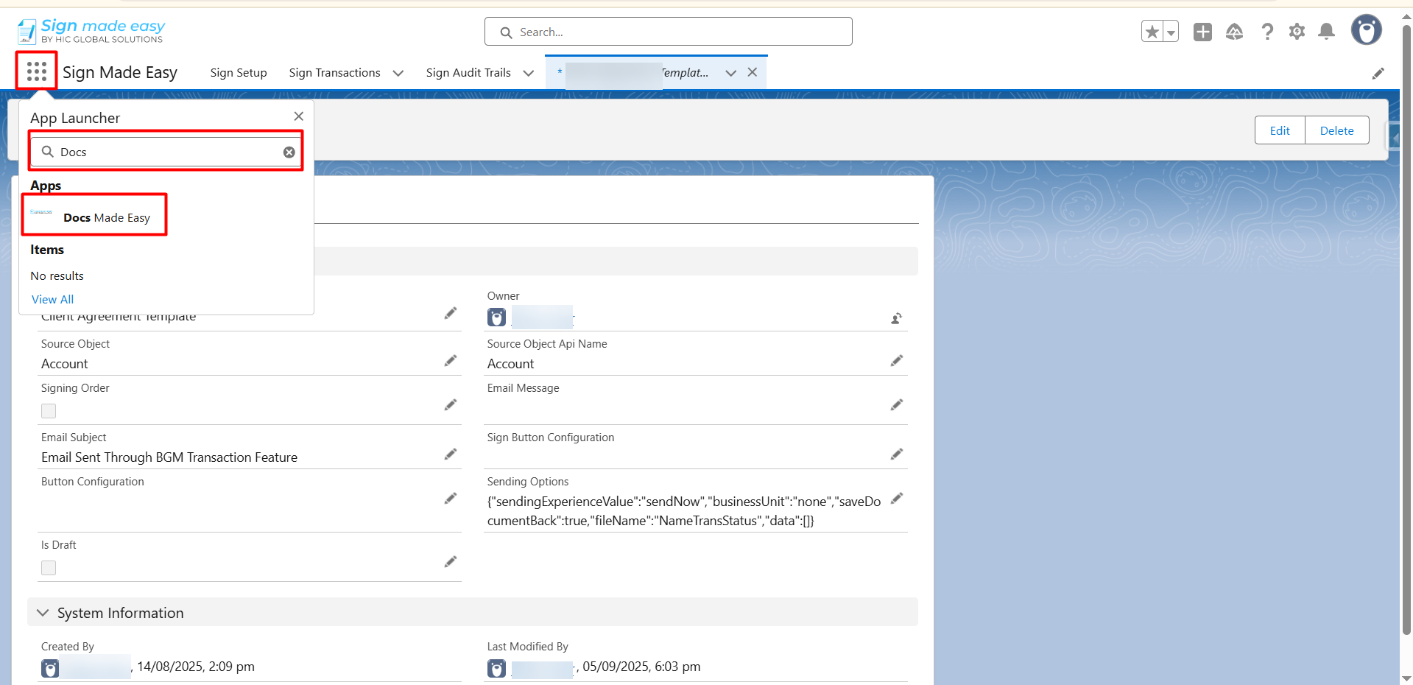
Task: Open the favorites list dropdown arrow
Action: point(1170,32)
